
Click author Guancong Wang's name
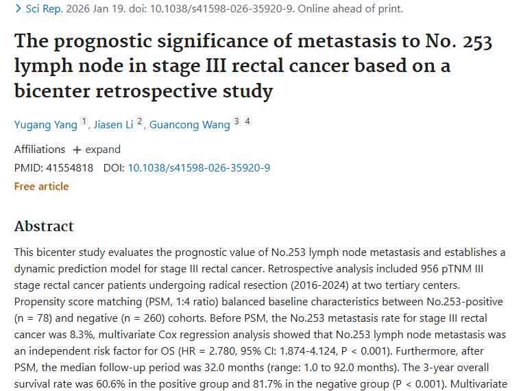pos(189,125)
